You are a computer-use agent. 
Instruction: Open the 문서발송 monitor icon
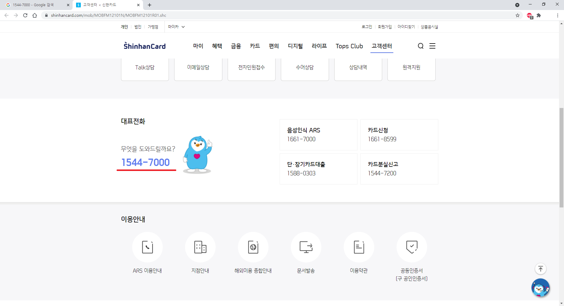click(306, 247)
